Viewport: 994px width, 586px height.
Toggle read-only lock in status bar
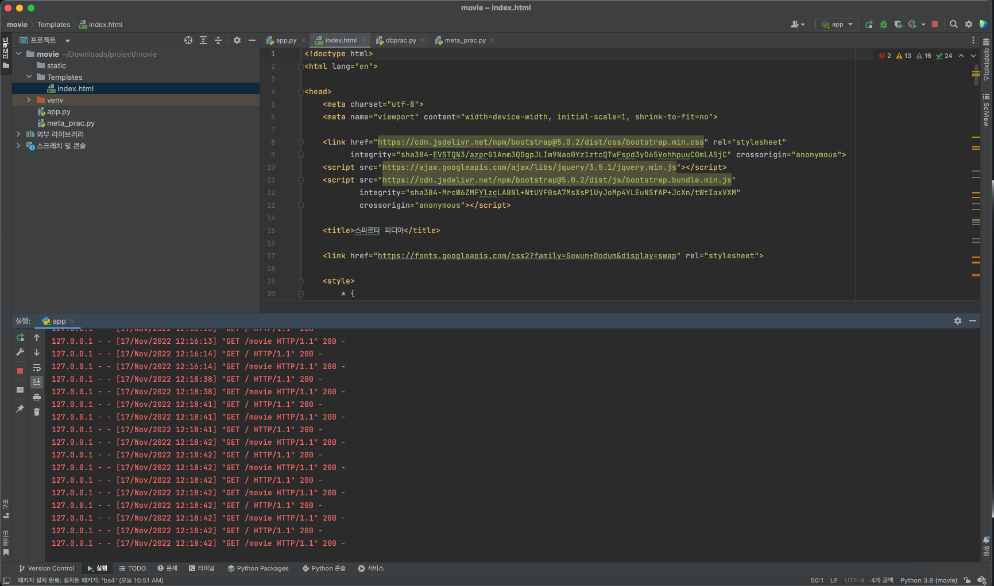(x=968, y=580)
